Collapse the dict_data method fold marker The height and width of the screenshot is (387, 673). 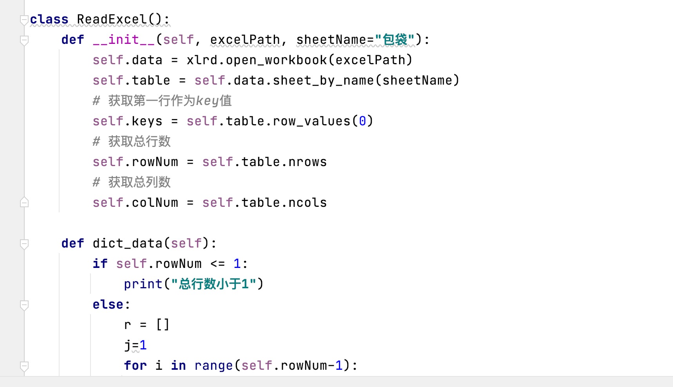(24, 244)
